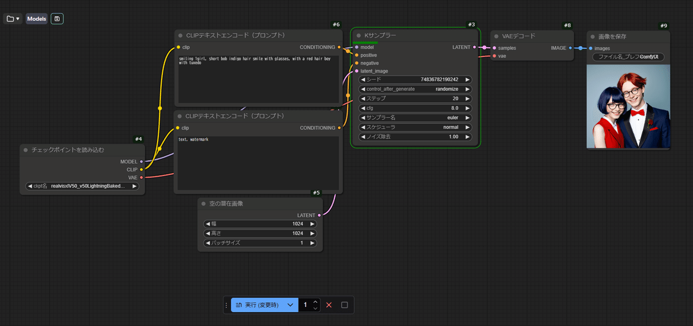
Task: Click the ファイル名_プレフィックス ComfyUI field
Action: pos(629,57)
